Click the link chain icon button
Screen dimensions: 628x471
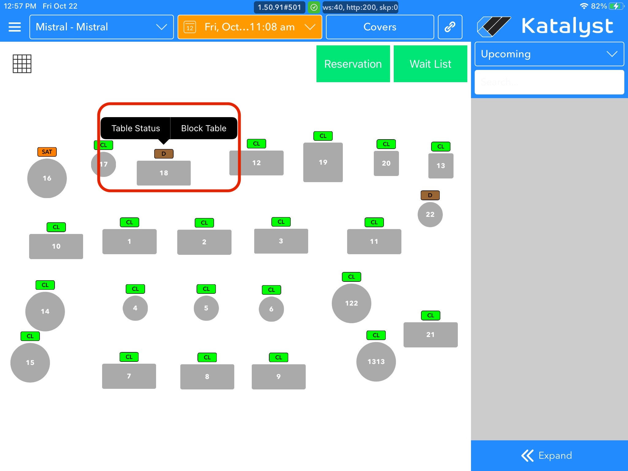(x=450, y=27)
